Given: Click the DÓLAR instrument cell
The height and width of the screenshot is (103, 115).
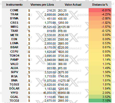Looking at the screenshot, I should click(x=14, y=88).
